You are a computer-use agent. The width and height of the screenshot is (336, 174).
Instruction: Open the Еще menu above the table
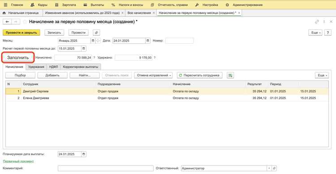coord(322,75)
